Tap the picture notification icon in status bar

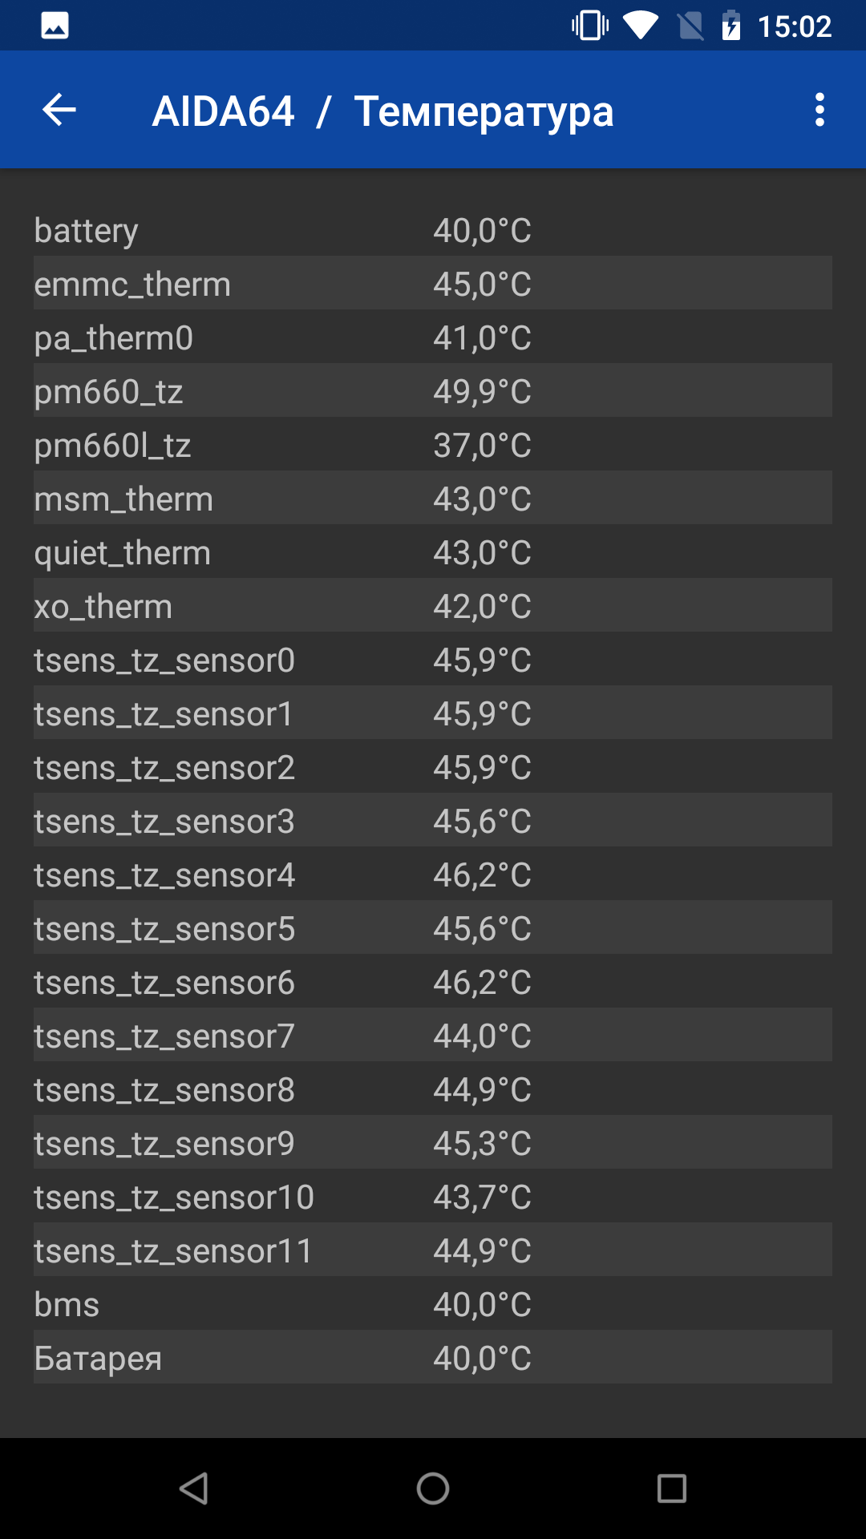coord(55,26)
